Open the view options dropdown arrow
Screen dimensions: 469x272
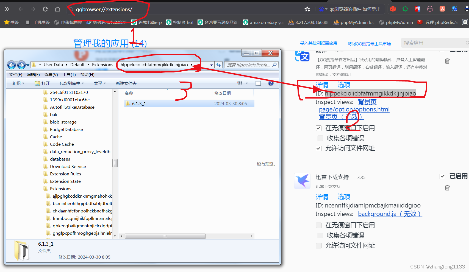[247, 83]
